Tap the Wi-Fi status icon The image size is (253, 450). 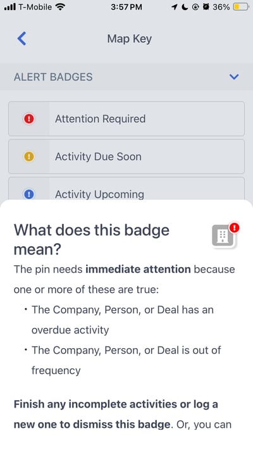tap(60, 6)
